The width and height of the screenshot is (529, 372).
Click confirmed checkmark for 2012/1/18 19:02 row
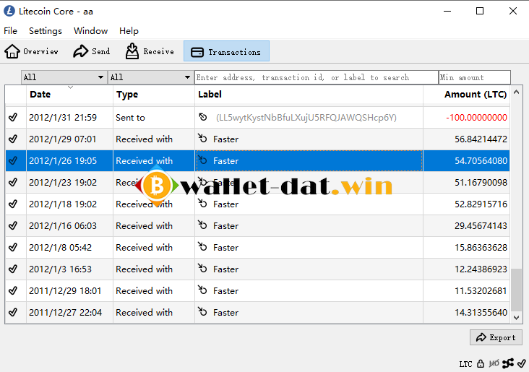[x=13, y=204]
